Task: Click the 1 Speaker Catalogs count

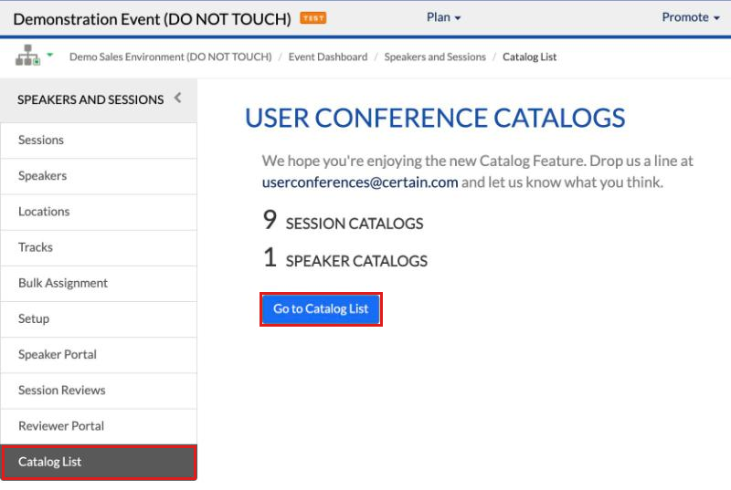Action: coord(345,258)
